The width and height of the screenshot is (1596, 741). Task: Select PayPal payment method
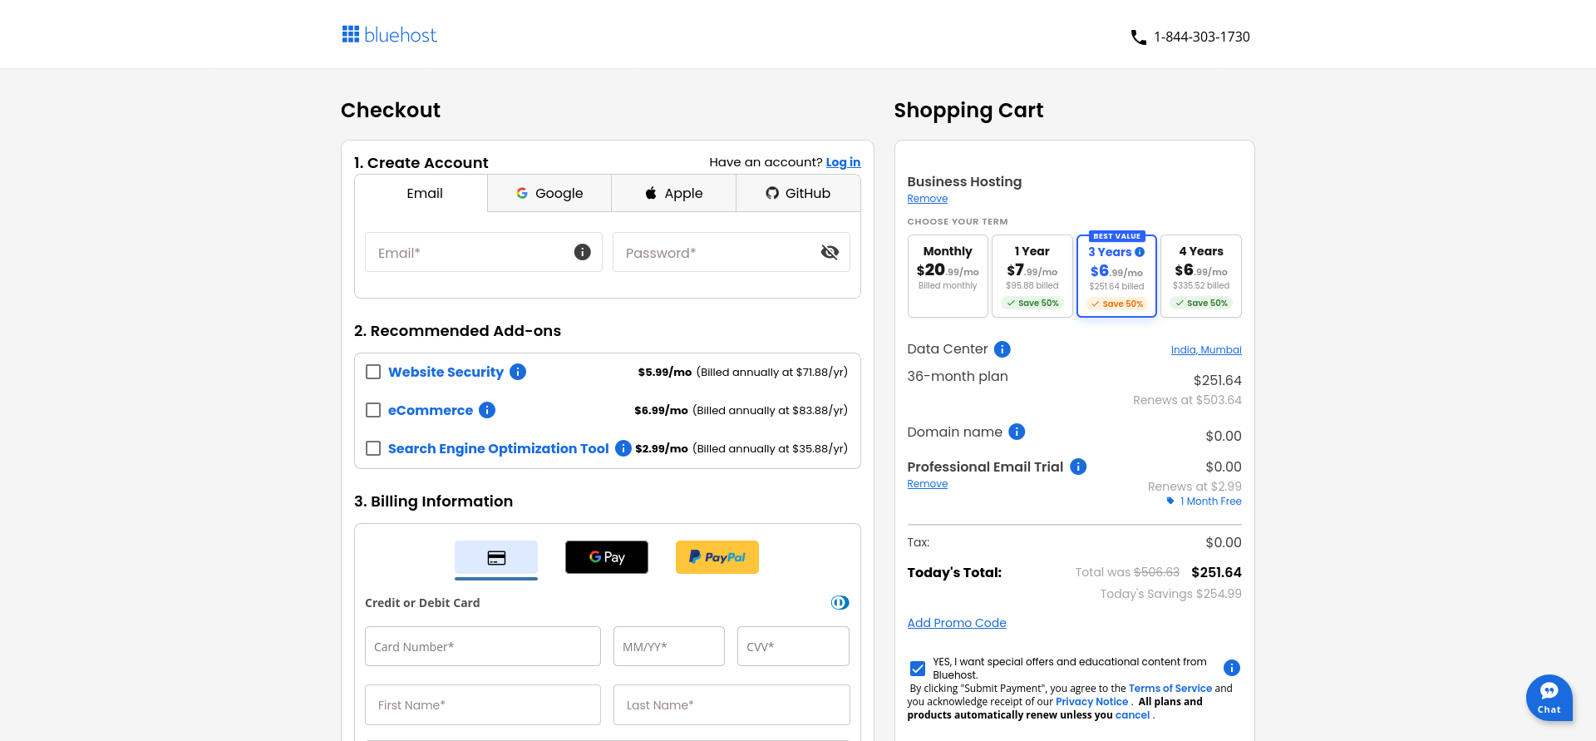coord(717,557)
